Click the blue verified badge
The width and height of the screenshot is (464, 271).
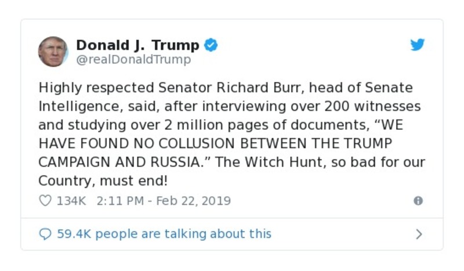pos(211,45)
